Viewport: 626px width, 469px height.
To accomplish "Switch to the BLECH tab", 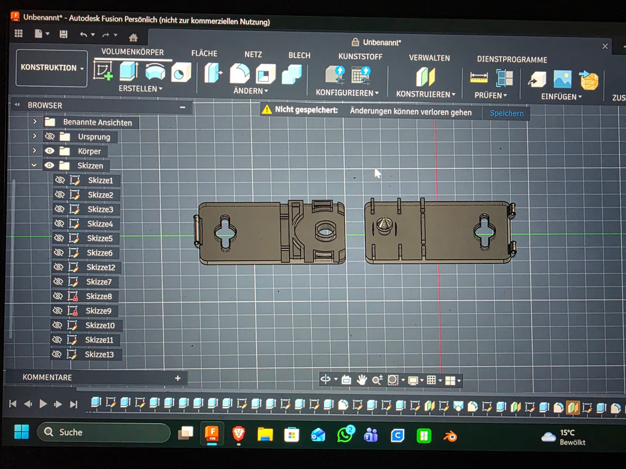I will click(299, 55).
